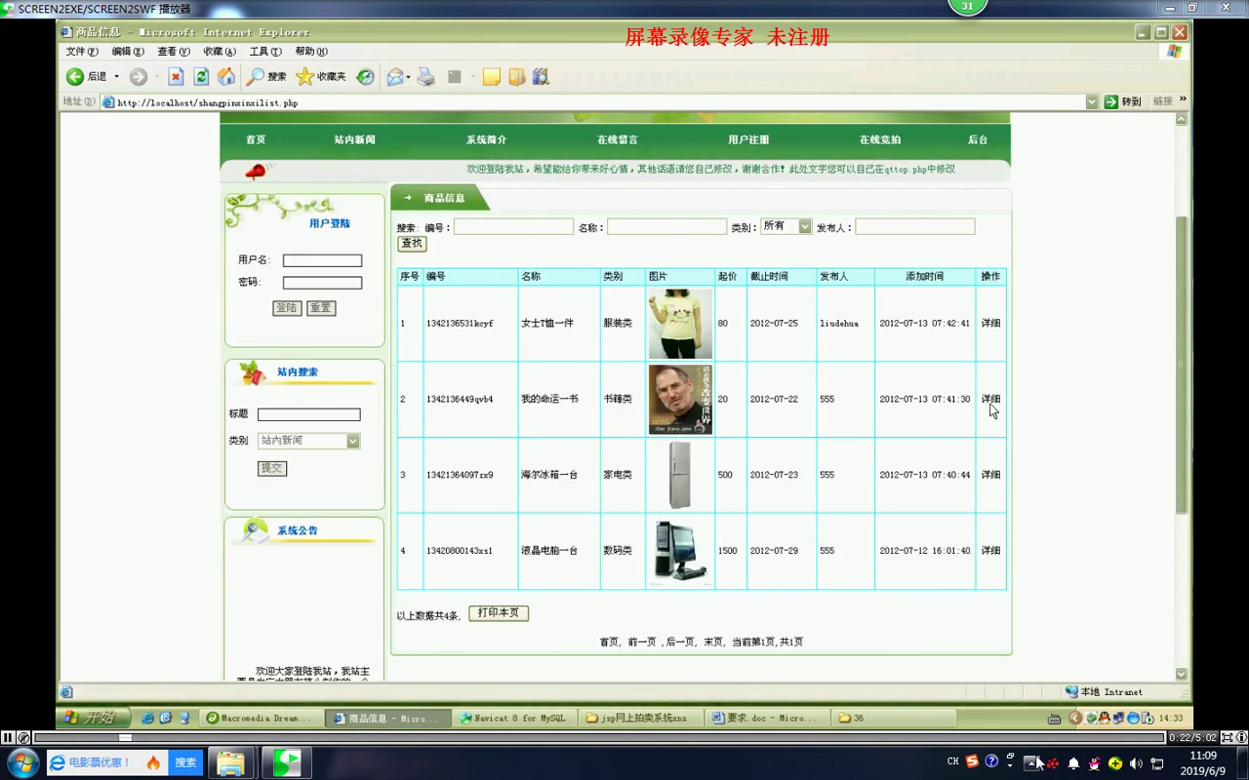Click the Search magnifier icon
The width and height of the screenshot is (1249, 780).
(x=256, y=77)
